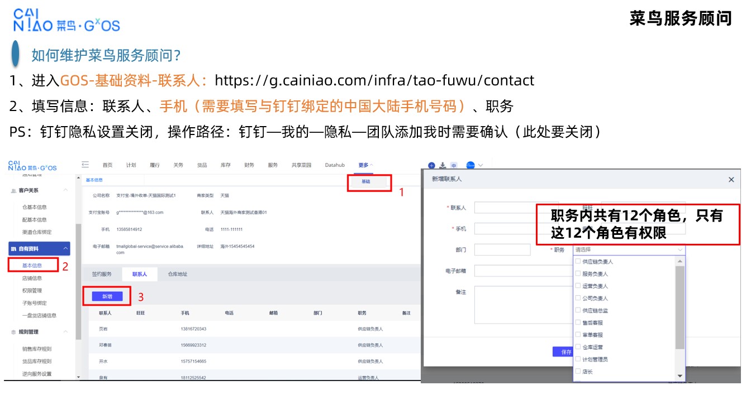Click the blue plus icon above the dialog

431,166
